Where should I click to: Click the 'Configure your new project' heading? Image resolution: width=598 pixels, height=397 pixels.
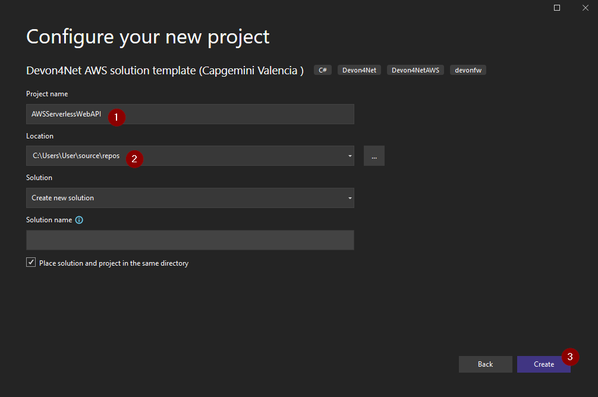147,37
